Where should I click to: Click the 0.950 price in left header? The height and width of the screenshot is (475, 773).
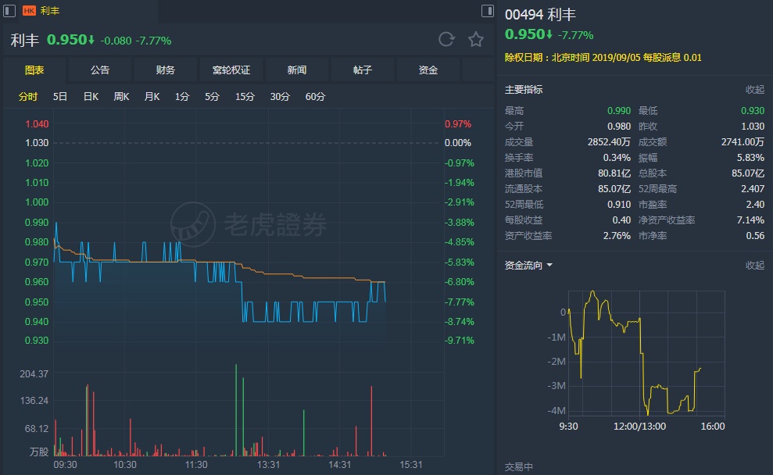click(x=67, y=40)
